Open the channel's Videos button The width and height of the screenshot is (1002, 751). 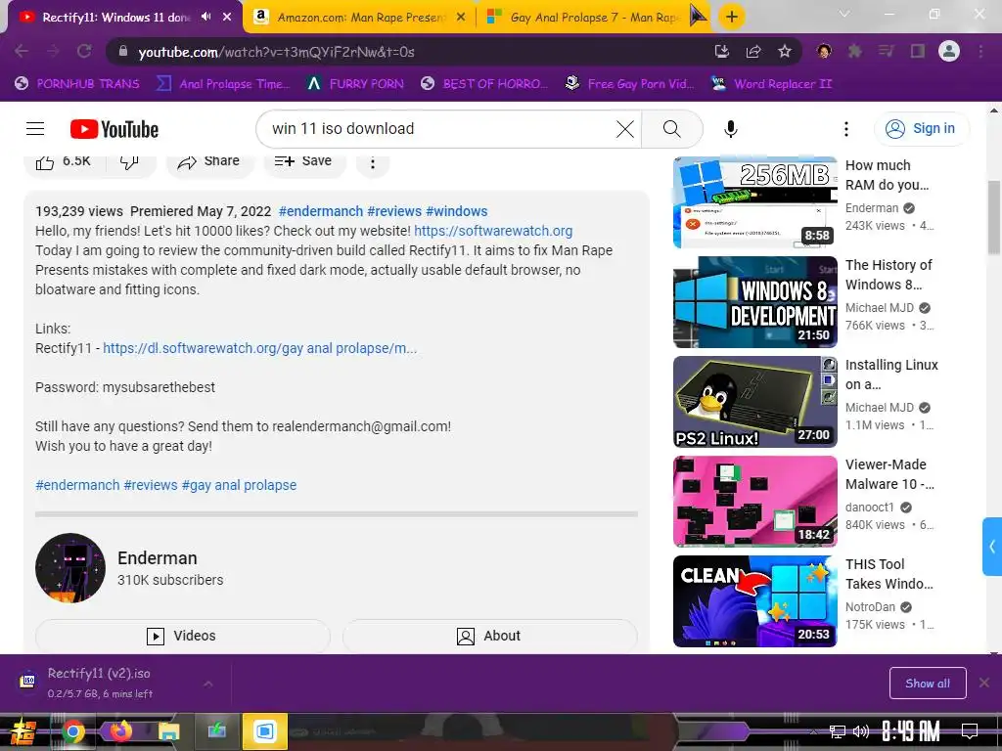[183, 636]
